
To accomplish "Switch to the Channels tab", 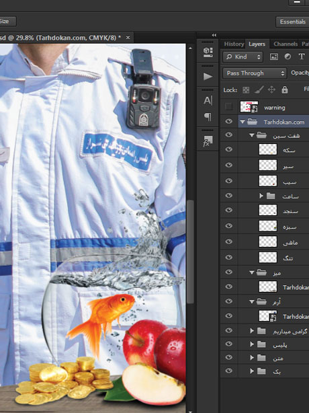I will [x=285, y=44].
